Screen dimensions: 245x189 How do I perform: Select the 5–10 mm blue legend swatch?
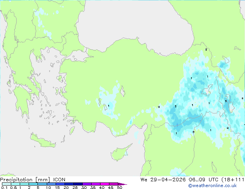(x=42, y=184)
